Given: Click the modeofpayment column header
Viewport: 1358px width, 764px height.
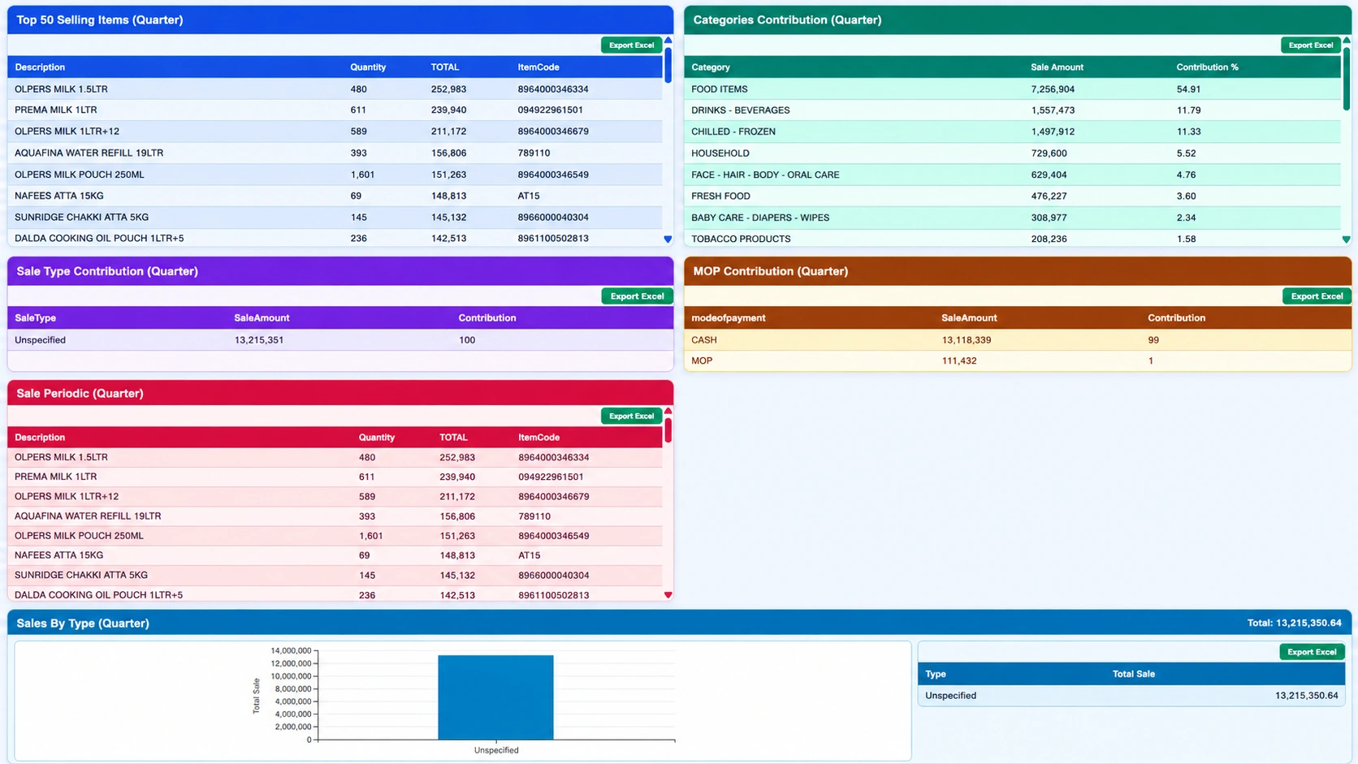Looking at the screenshot, I should 729,318.
